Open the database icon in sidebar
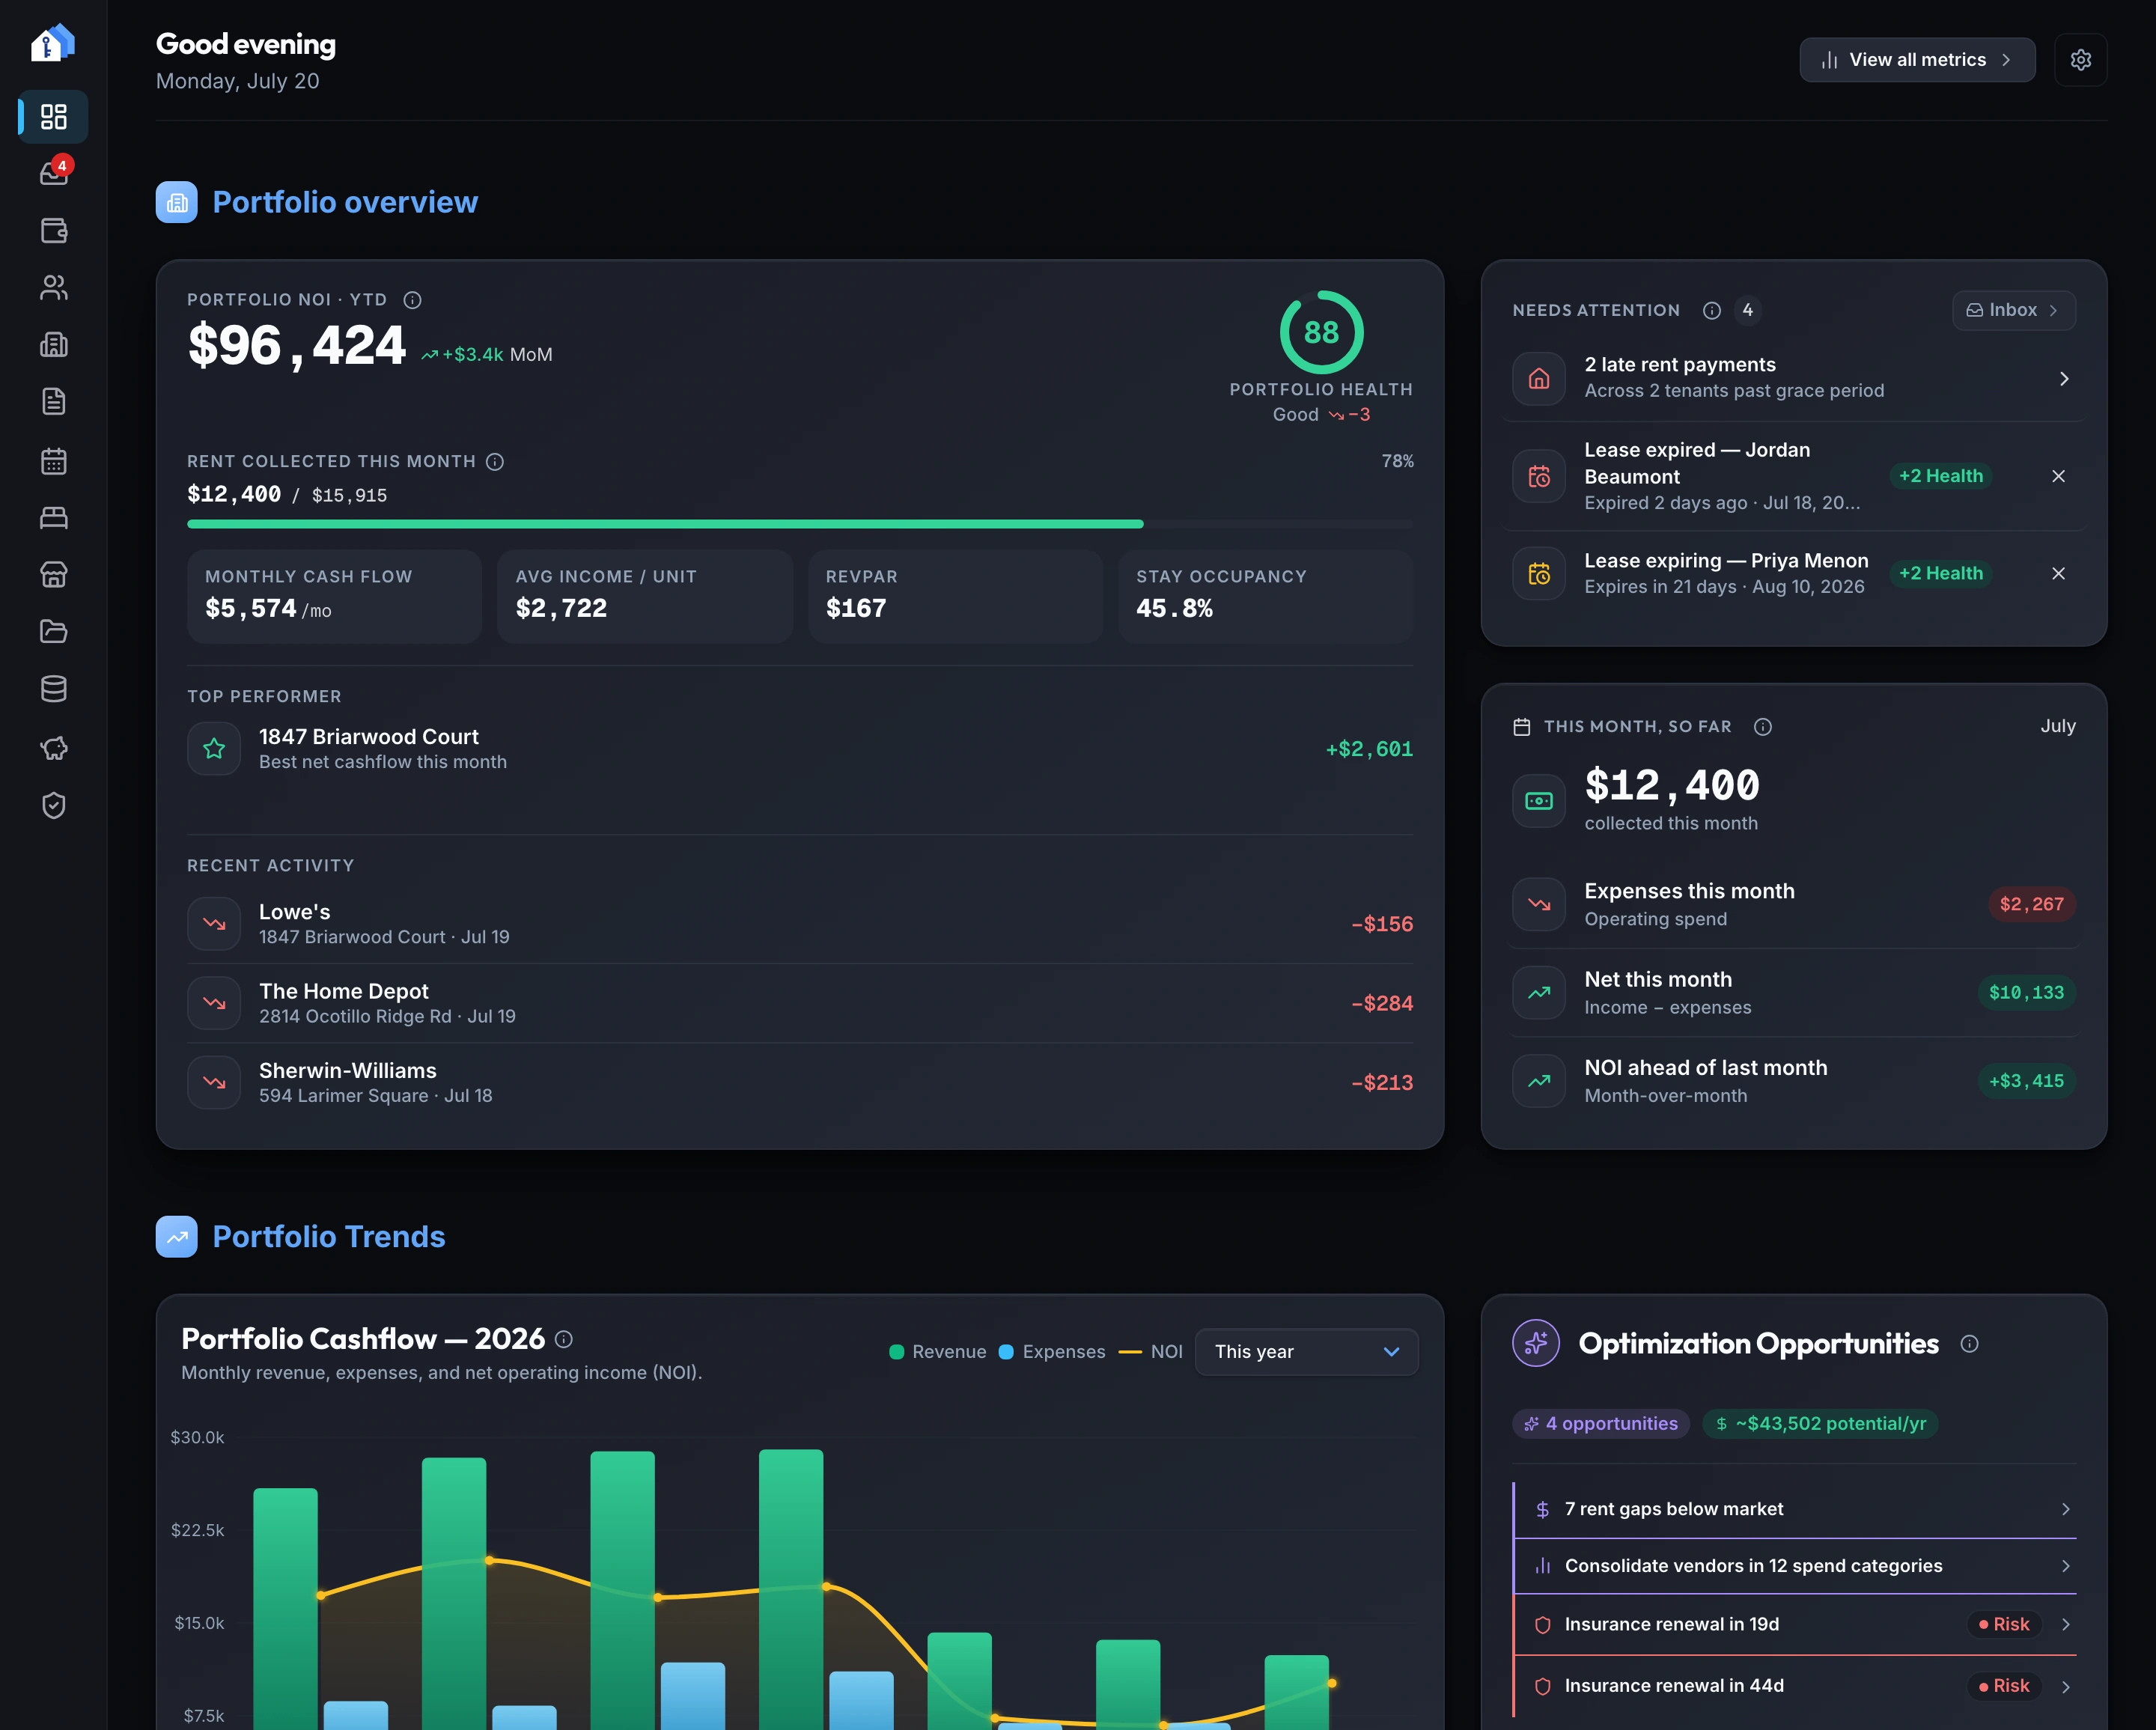Screen dimensions: 2156x1730 (54, 689)
